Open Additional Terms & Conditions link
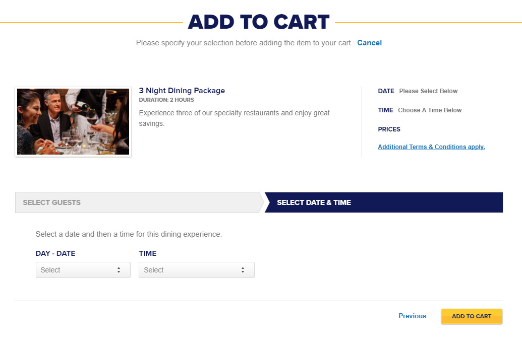 pos(431,147)
